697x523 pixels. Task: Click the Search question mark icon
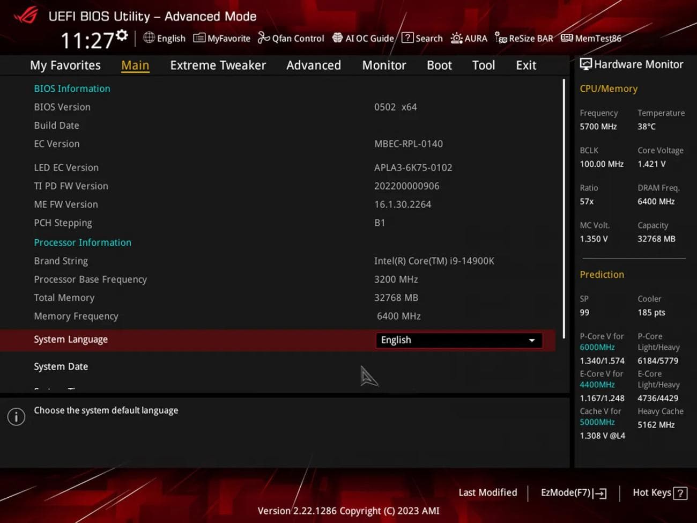point(407,38)
